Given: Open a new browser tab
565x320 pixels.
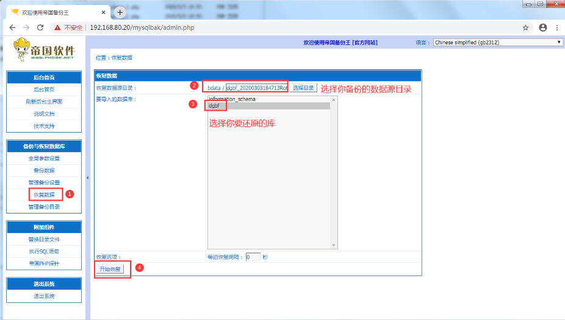Looking at the screenshot, I should point(120,12).
